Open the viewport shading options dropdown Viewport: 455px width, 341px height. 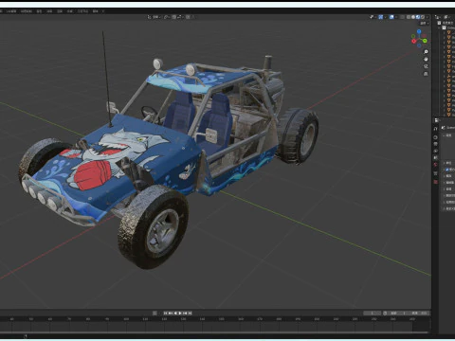[428, 17]
